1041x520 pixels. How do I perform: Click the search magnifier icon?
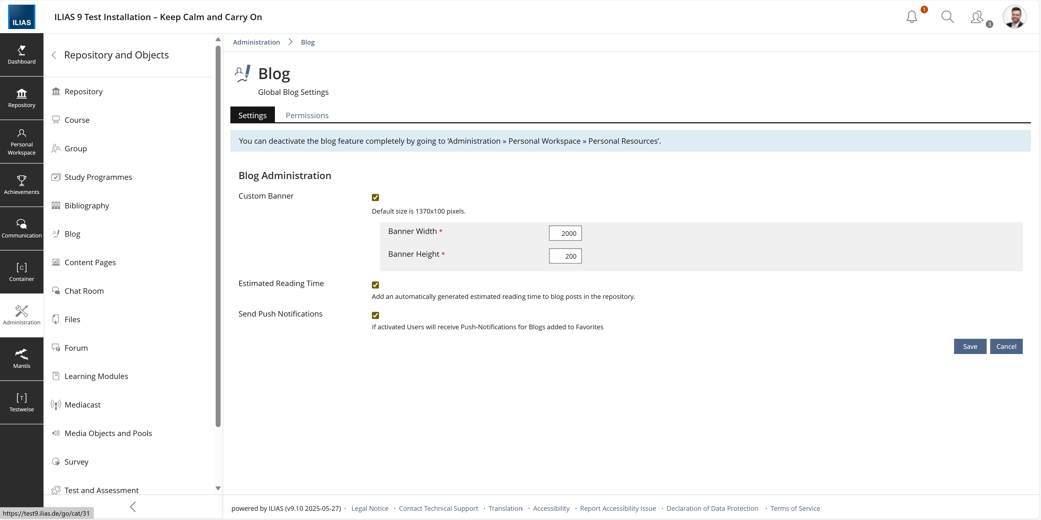tap(947, 17)
